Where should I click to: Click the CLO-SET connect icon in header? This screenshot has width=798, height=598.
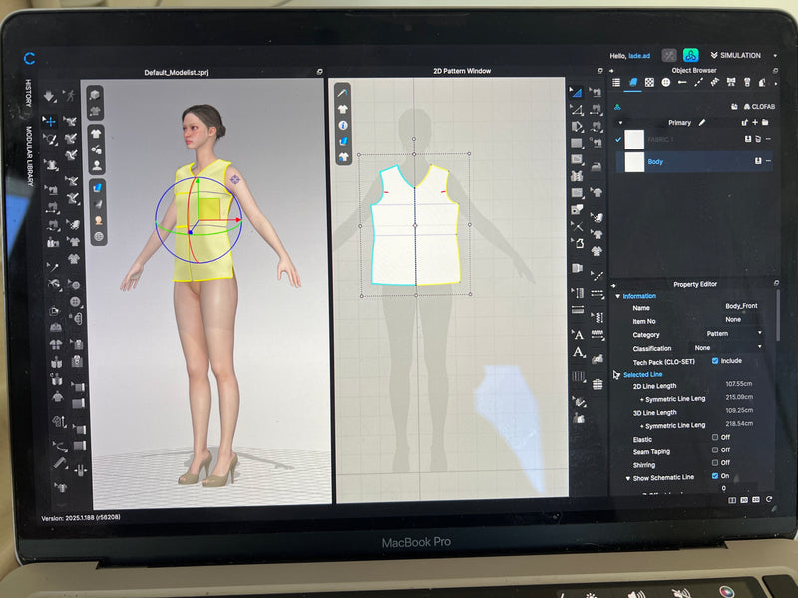tap(690, 56)
